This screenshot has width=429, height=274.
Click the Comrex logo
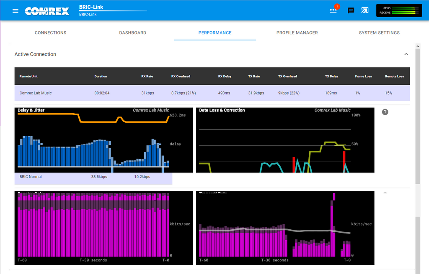47,11
